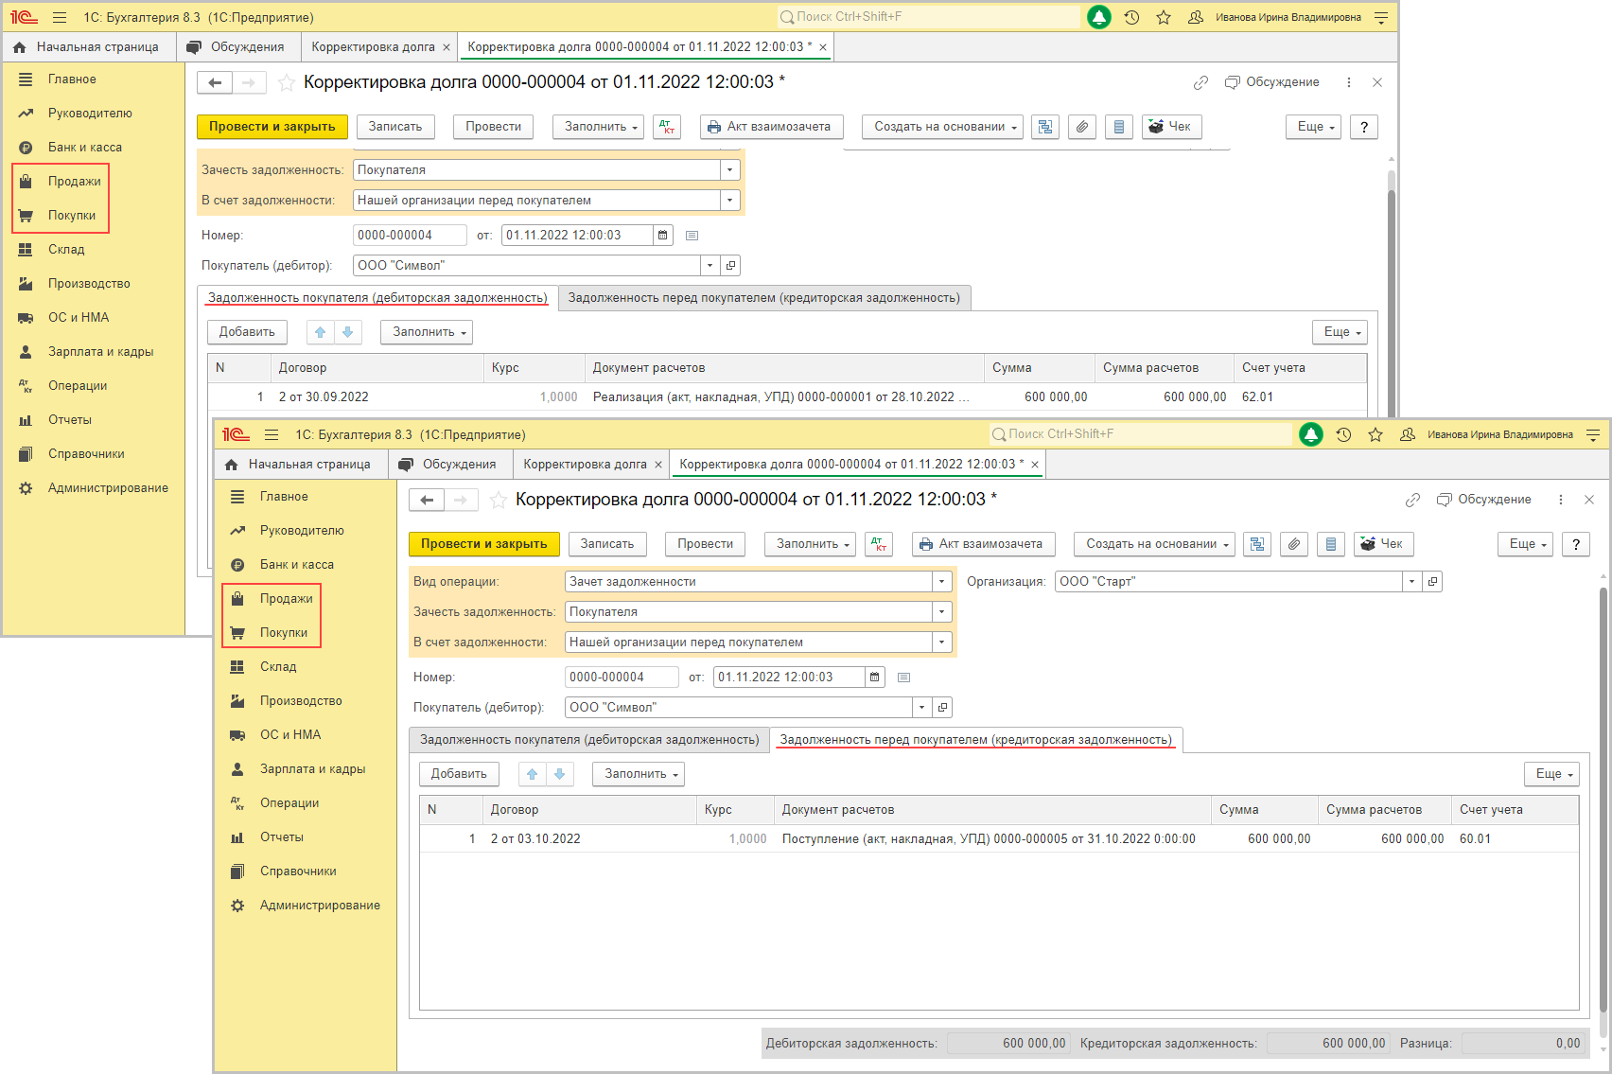Open Зарплата и кадры in front window sidebar
The height and width of the screenshot is (1074, 1612).
(x=312, y=769)
